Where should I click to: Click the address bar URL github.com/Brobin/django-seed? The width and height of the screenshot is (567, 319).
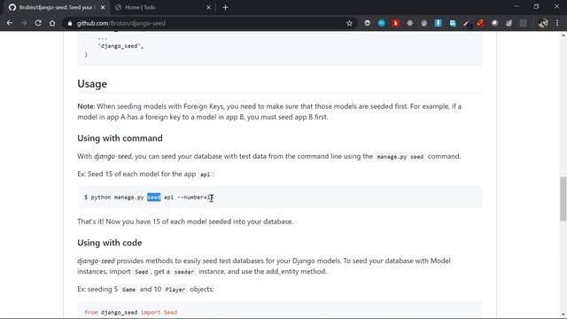tap(120, 23)
